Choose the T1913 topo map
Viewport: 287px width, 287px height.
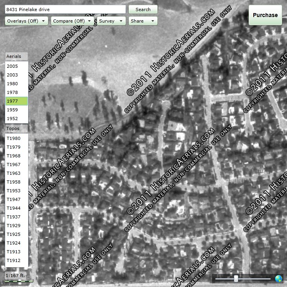click(17, 252)
